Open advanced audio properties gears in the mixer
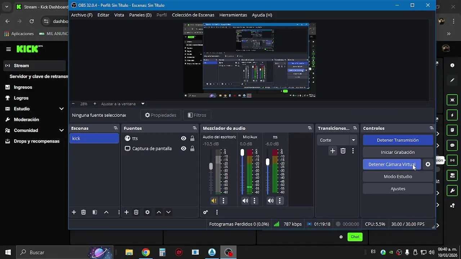This screenshot has width=461, height=259. click(x=205, y=212)
